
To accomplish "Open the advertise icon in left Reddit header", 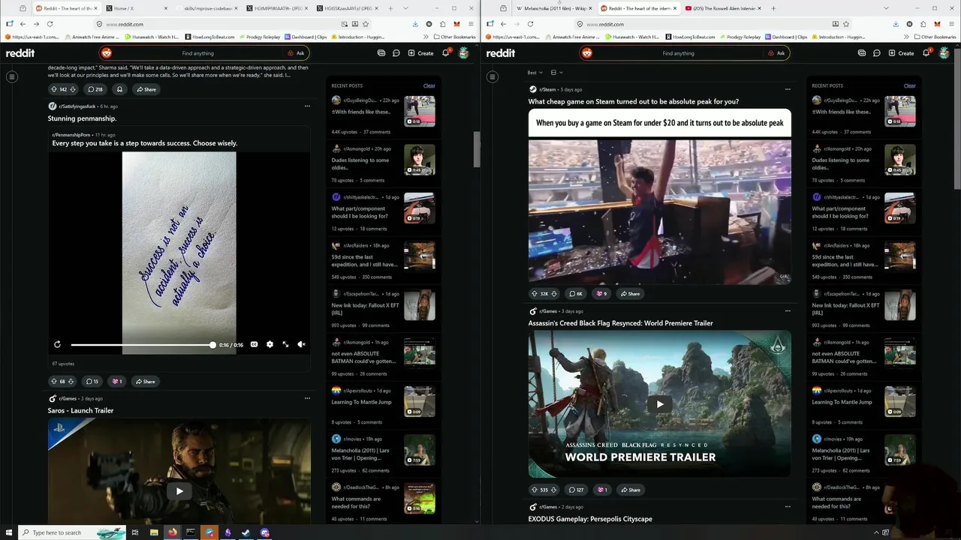I will click(x=381, y=53).
